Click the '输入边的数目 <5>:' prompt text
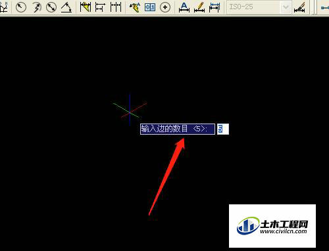Screen dimensions: 329x251 [174, 129]
